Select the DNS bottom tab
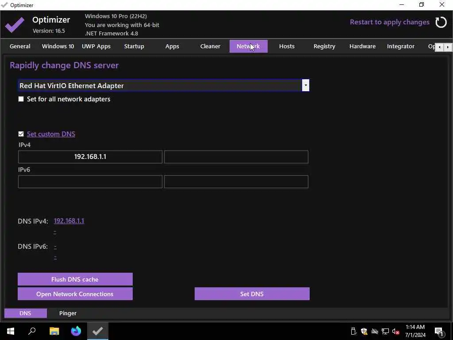 [x=25, y=313]
